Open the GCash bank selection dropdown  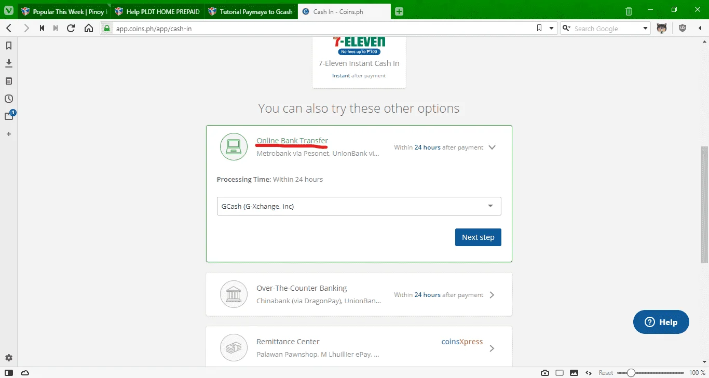(x=359, y=206)
